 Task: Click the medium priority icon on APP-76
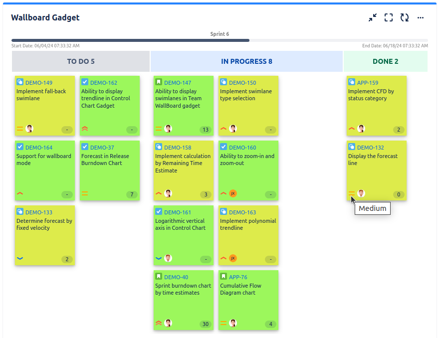point(223,323)
